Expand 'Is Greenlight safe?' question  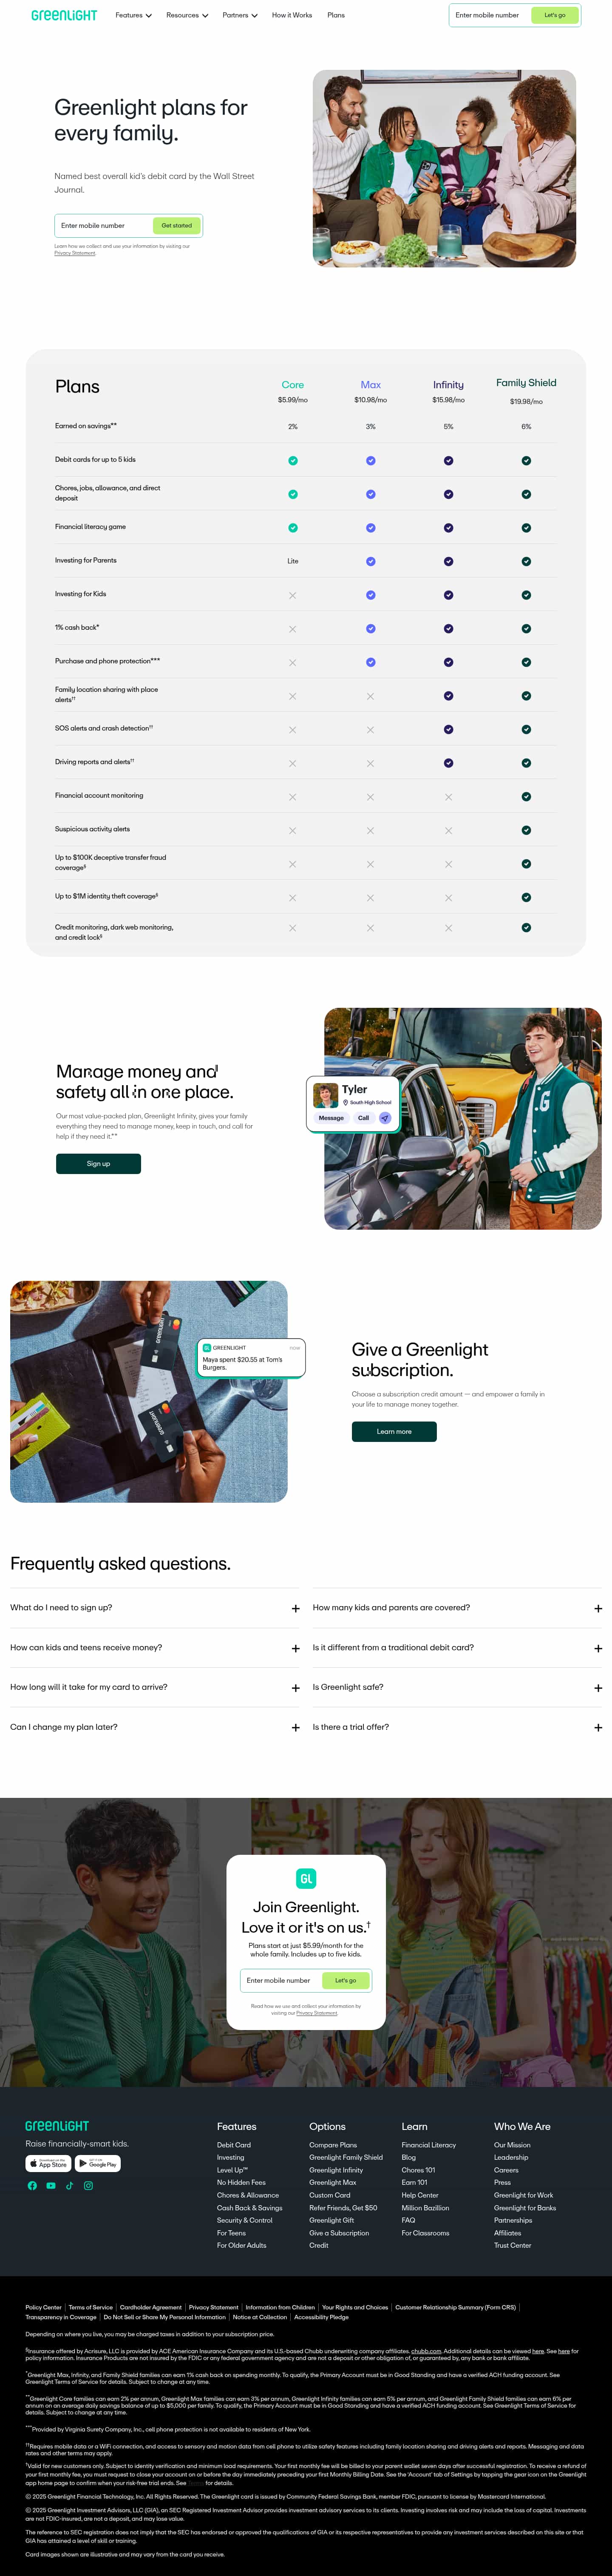(457, 1687)
